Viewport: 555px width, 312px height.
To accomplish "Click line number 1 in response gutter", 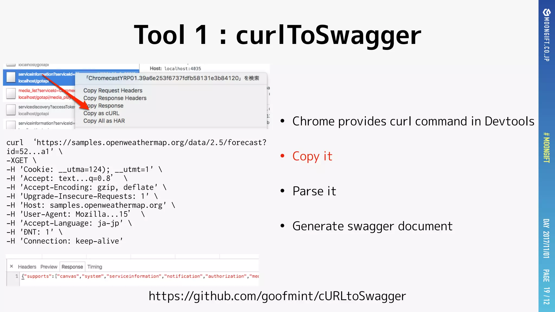I will [x=17, y=276].
